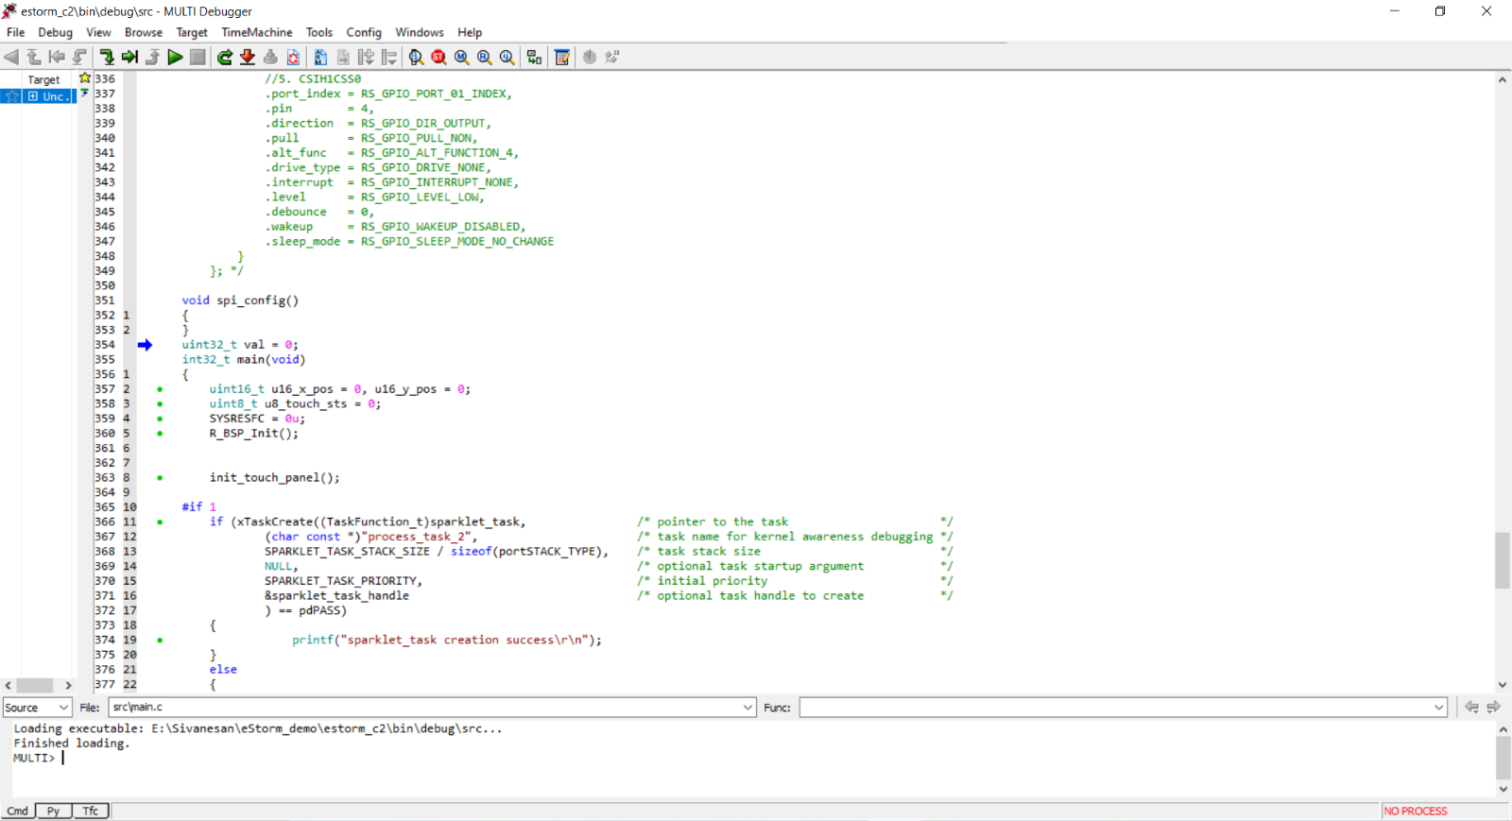Viewport: 1512px width, 821px height.
Task: Open the Target menu
Action: pyautogui.click(x=192, y=32)
